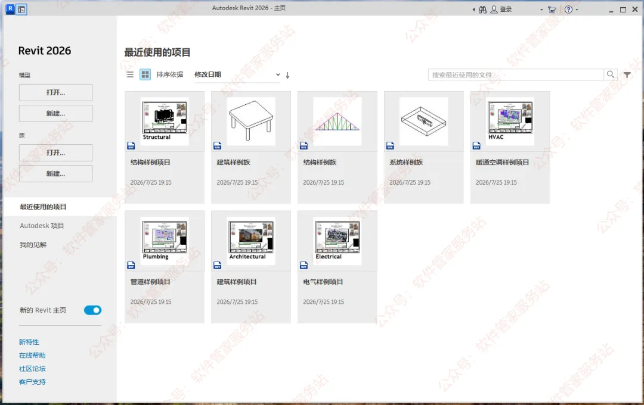Open Architectural sample project thumbnail

tap(251, 241)
